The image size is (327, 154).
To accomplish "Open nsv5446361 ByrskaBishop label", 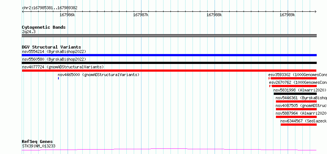I will 301,98.
